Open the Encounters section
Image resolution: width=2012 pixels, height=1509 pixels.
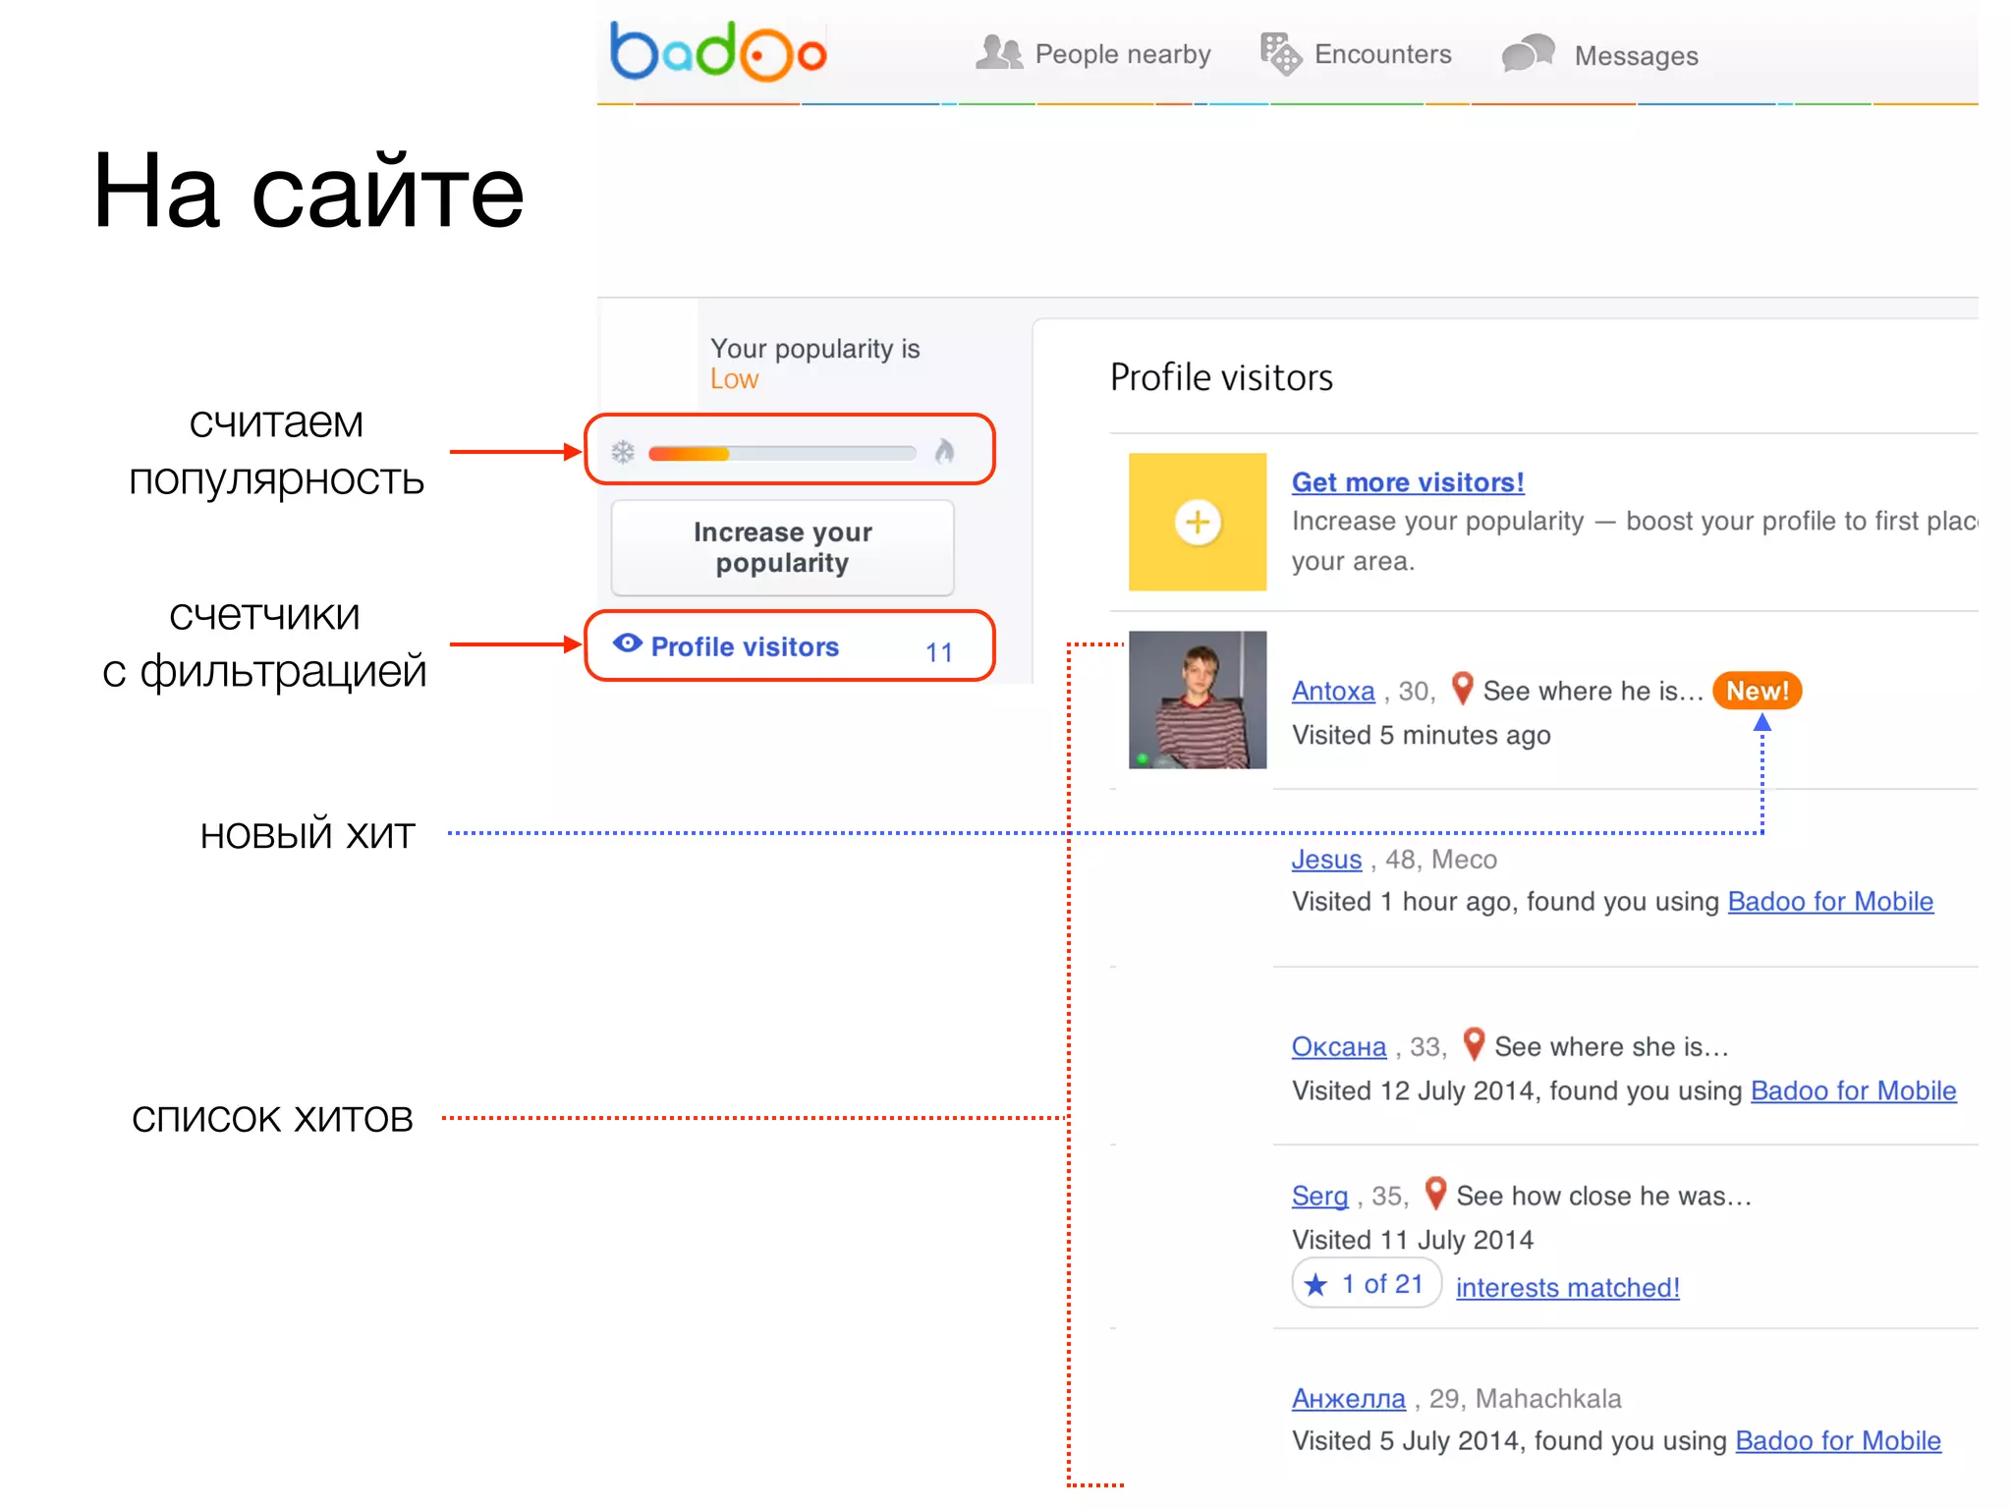coord(1382,54)
